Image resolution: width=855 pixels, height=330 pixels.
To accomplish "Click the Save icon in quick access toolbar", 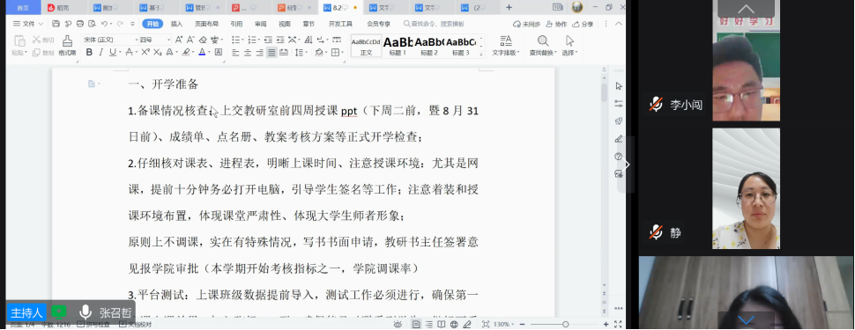I will (56, 24).
